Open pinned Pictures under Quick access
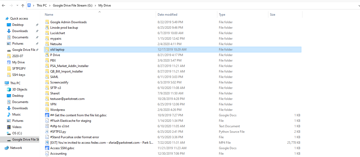 tap(18, 44)
